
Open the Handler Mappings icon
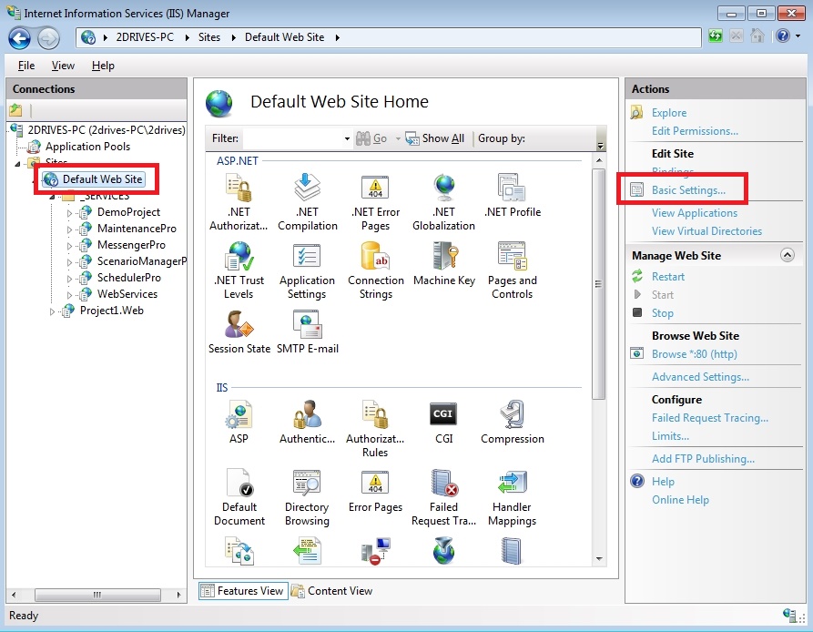[512, 484]
